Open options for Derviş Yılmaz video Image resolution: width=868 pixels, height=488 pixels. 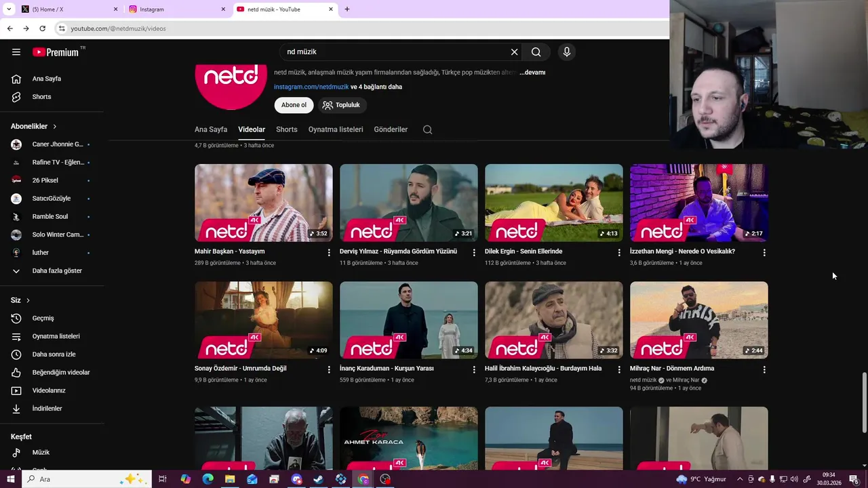coord(474,252)
